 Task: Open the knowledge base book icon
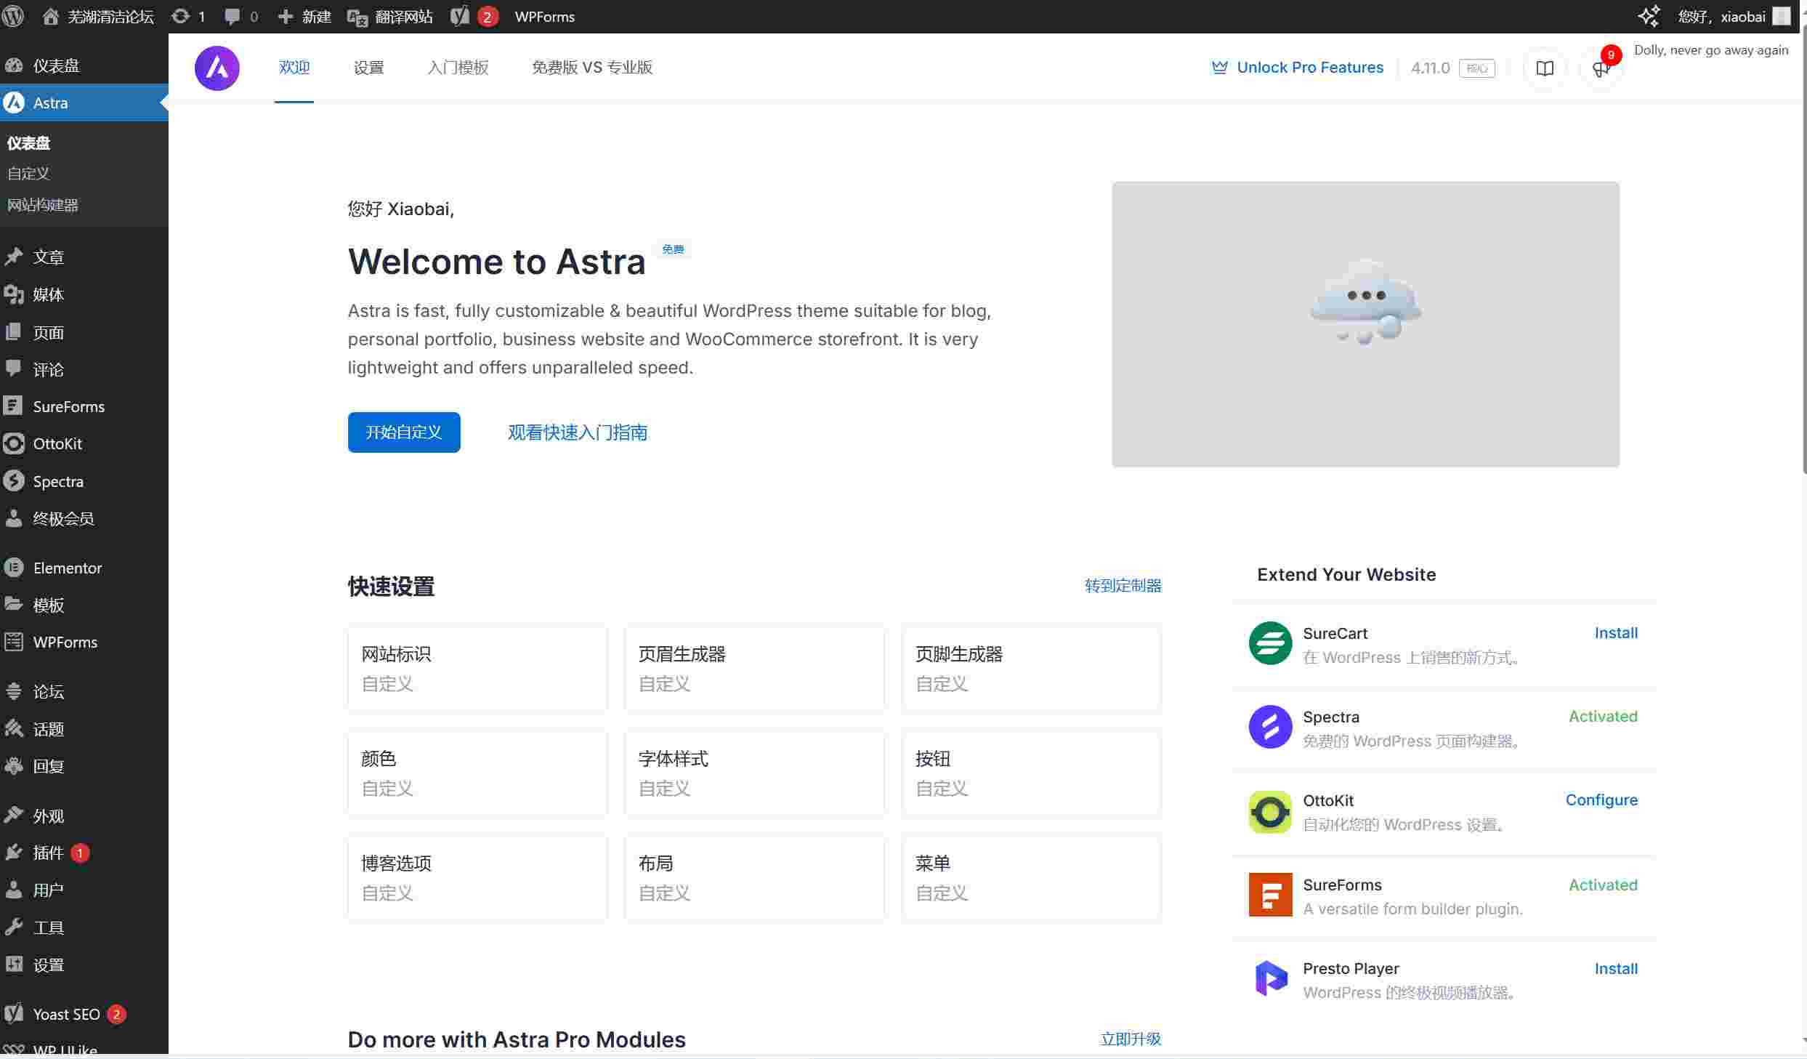1545,68
